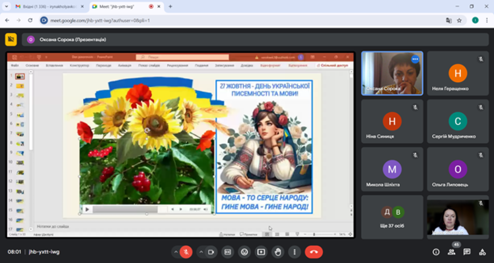
Task: Unmute the microphone toggle
Action: click(x=186, y=252)
